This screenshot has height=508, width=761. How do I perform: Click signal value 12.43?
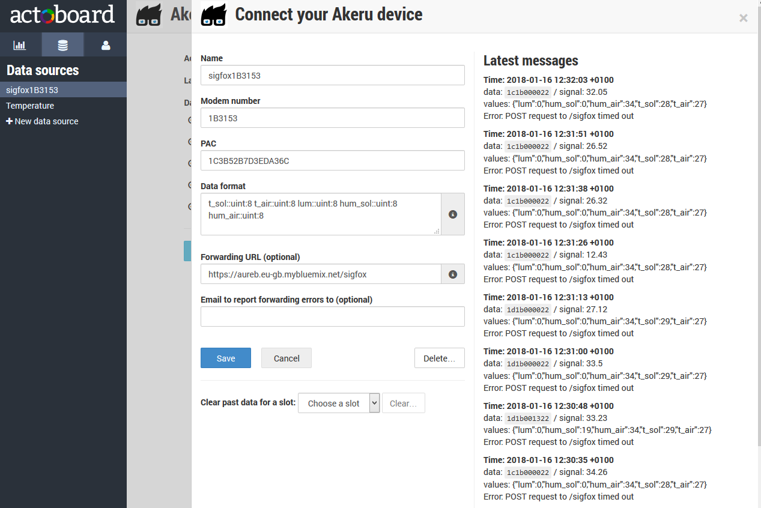596,255
